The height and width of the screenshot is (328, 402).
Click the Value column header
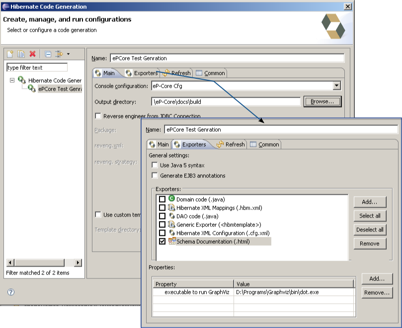point(294,284)
